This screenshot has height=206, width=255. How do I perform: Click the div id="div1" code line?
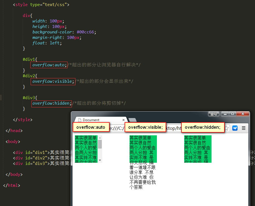pyautogui.click(x=42, y=152)
